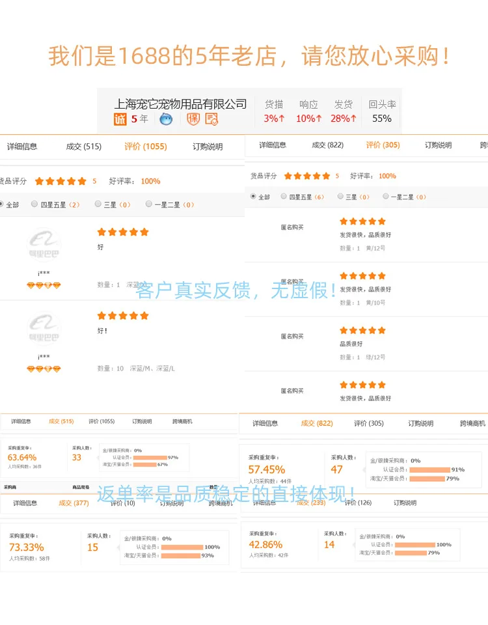This screenshot has height=625, width=488.
Task: Click the up arrow beside 货描 3%
Action: (282, 118)
